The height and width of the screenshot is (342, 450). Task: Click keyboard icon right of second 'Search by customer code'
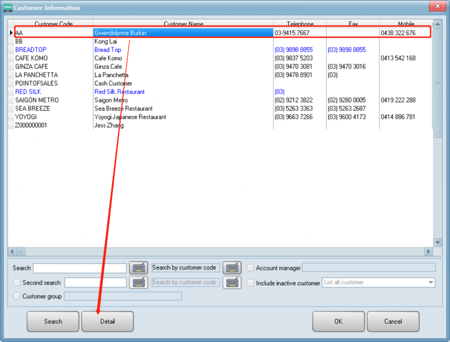(x=232, y=282)
